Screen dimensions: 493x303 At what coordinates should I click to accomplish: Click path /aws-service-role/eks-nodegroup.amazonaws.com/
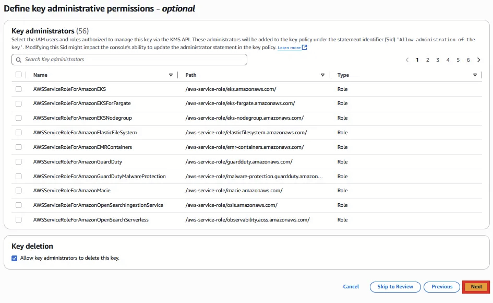coord(244,118)
